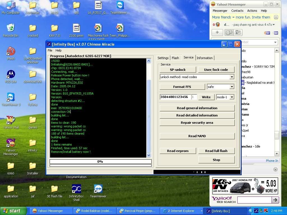Expand the Yahoo Messenger bottom panel chevron

click(276, 169)
